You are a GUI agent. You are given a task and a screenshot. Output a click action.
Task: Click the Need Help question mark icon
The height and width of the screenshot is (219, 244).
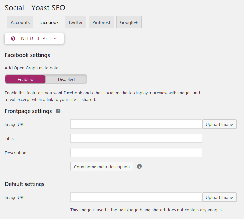[x=13, y=38]
